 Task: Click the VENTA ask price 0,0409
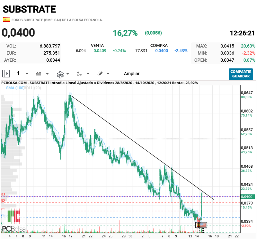click(x=100, y=51)
